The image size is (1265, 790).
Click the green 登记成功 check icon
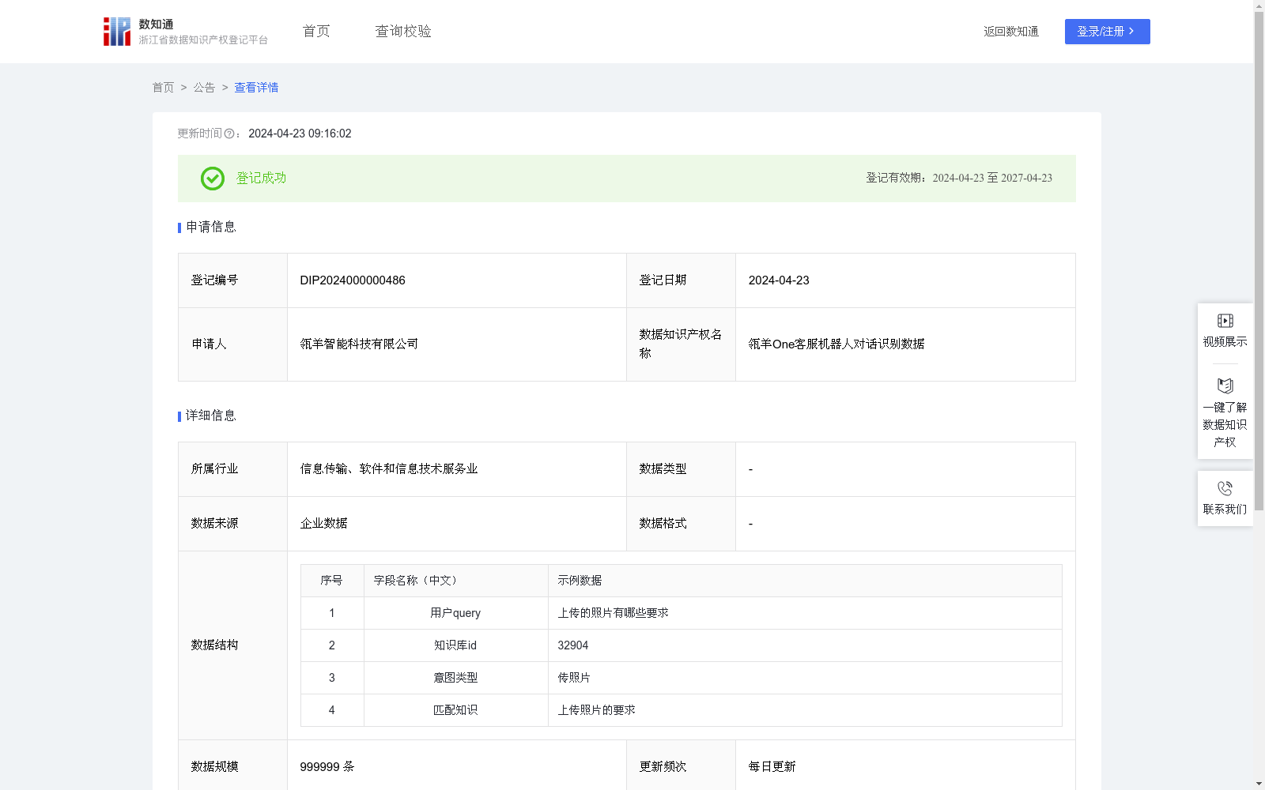(212, 179)
